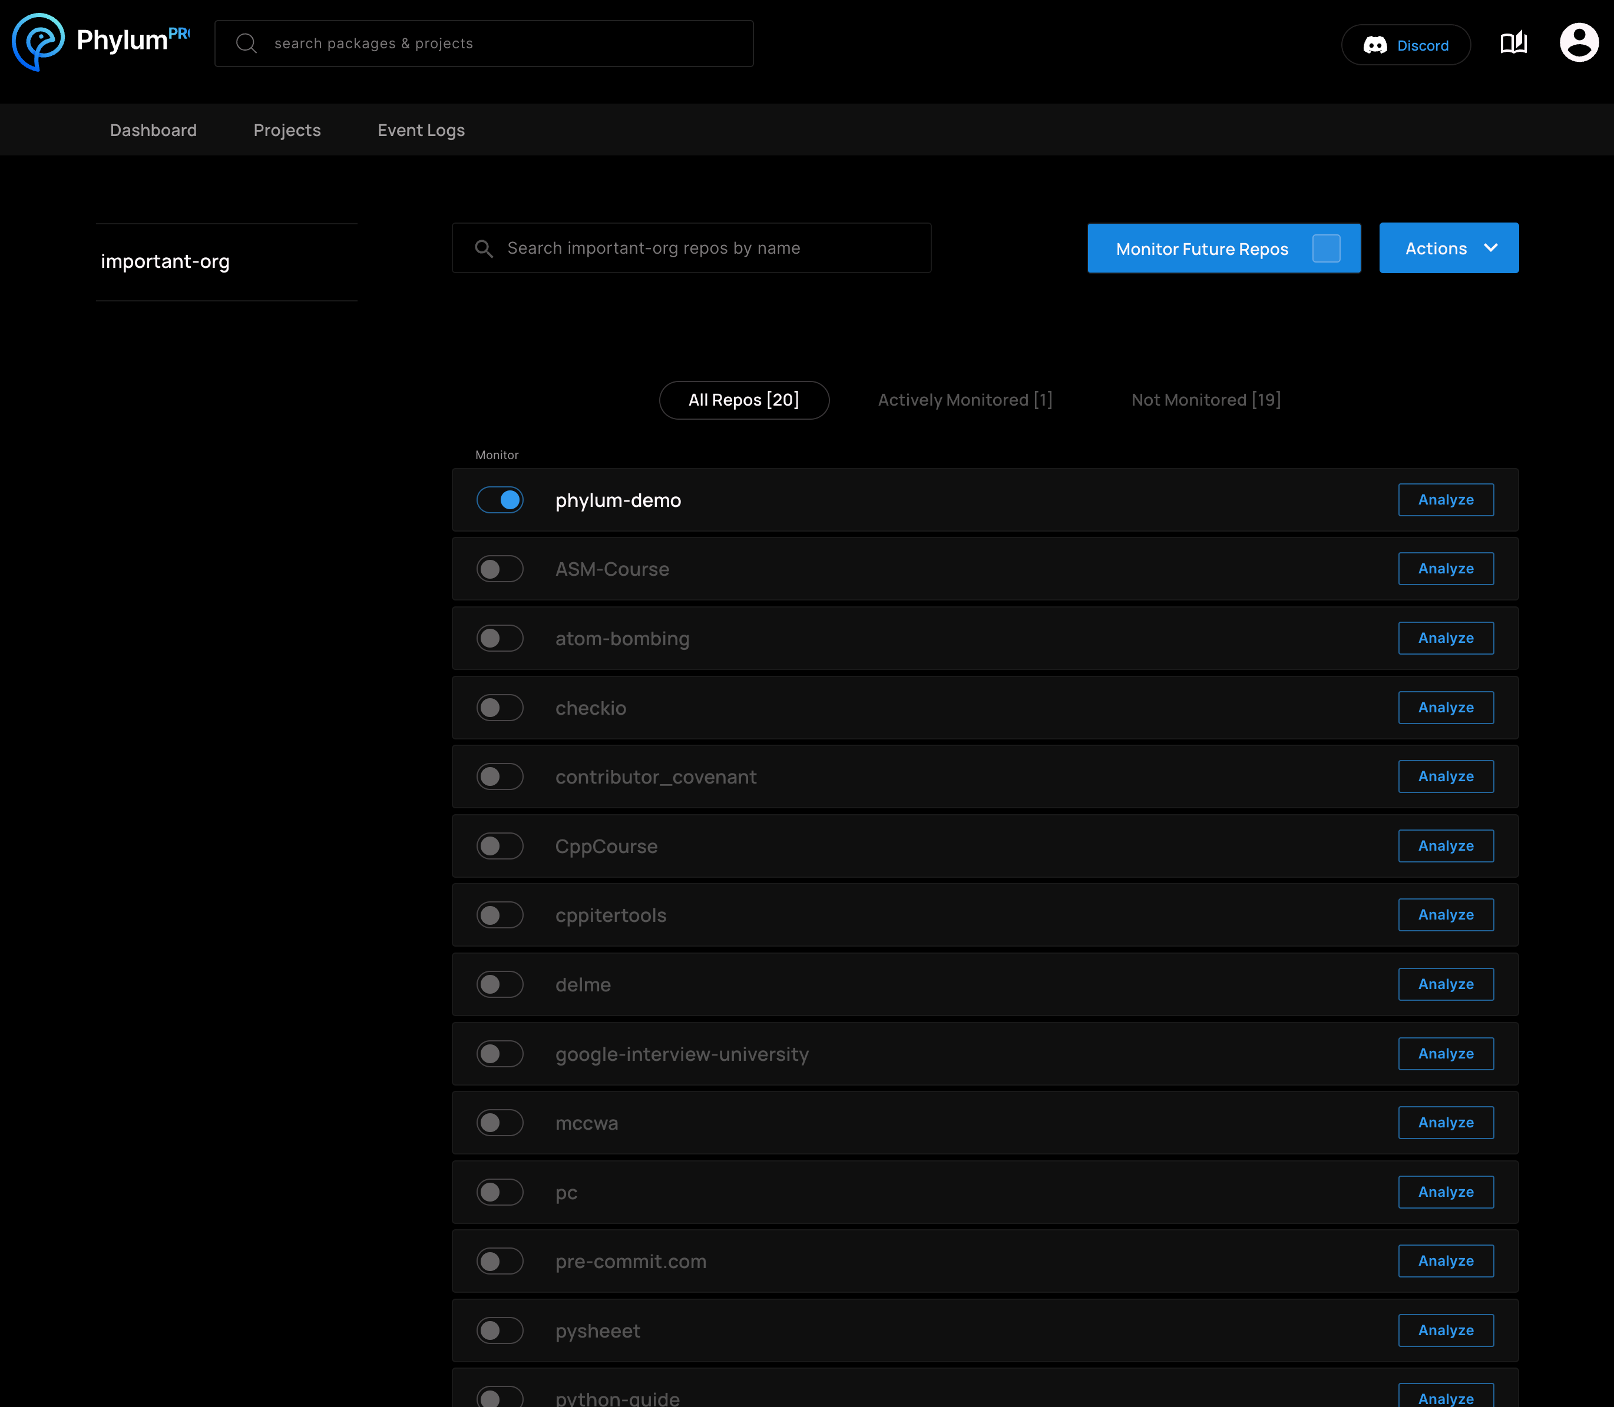Click the ASM-Course repo name
The height and width of the screenshot is (1407, 1614).
point(612,569)
